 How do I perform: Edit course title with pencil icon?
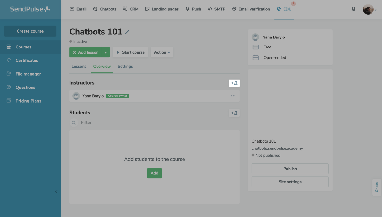coord(127,32)
